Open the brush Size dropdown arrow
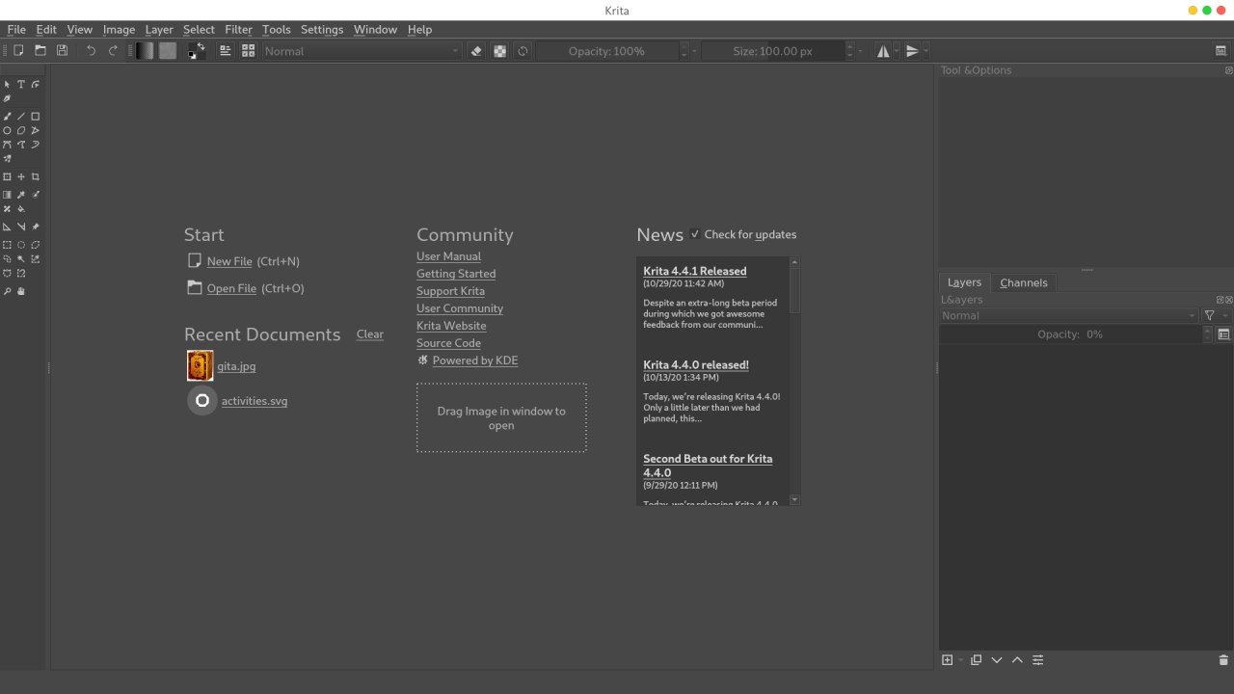The width and height of the screenshot is (1234, 694). tap(861, 51)
